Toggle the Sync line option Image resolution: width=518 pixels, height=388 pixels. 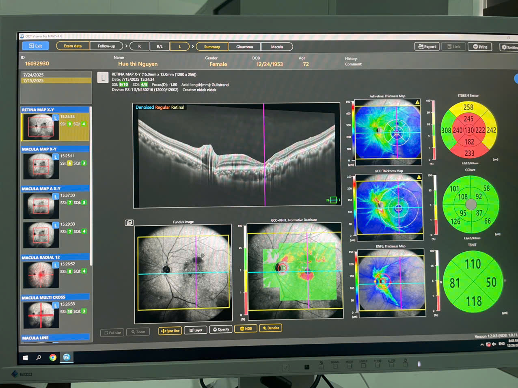[170, 331]
